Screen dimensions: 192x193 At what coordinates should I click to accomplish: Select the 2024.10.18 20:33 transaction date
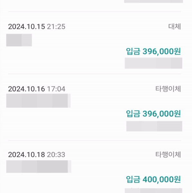tap(26, 155)
